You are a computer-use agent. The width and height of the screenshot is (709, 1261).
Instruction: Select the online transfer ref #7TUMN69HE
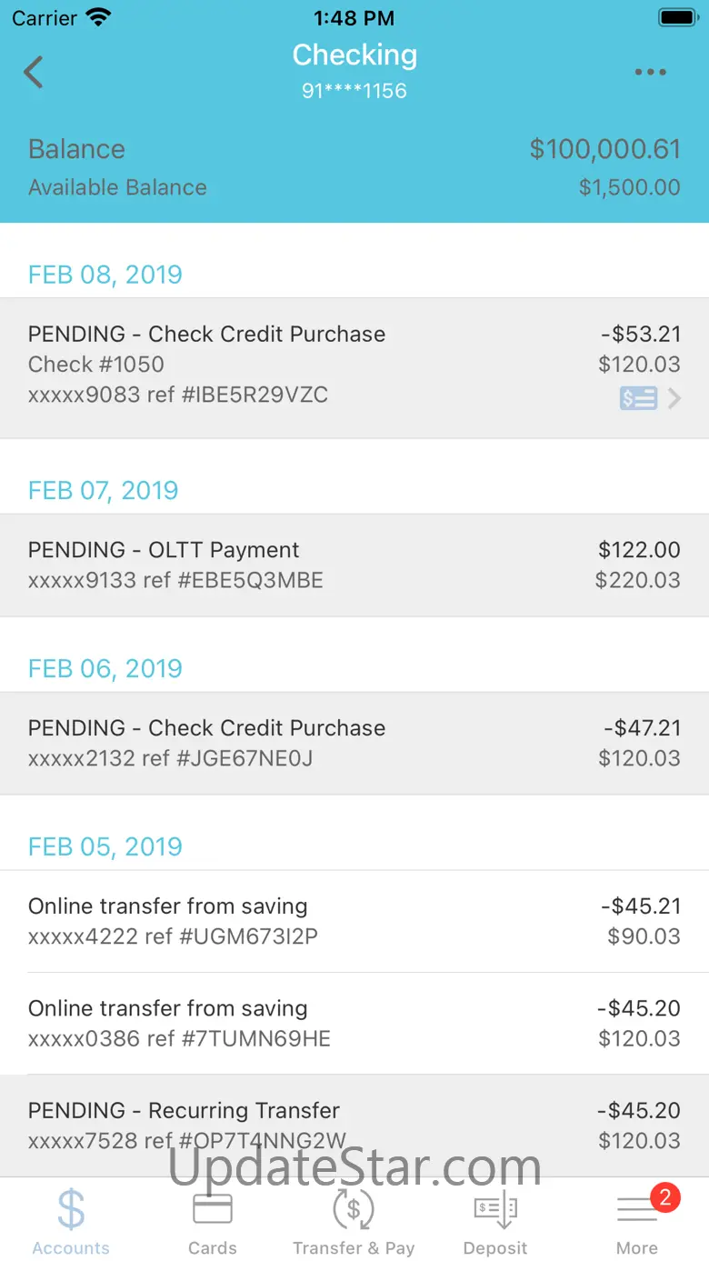(x=354, y=1023)
